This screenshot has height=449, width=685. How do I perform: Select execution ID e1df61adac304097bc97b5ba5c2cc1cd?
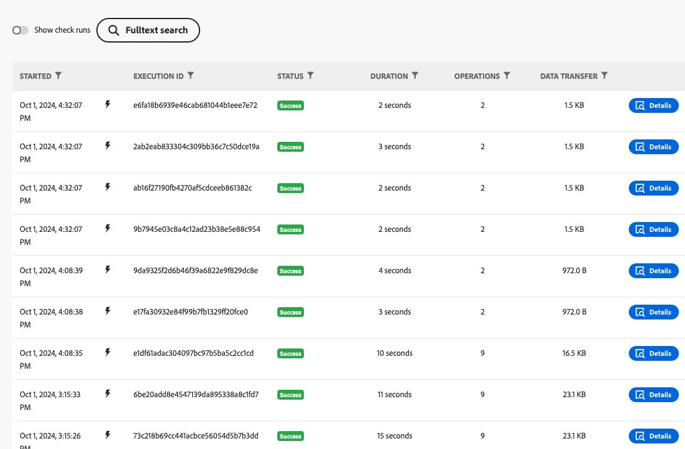click(x=193, y=353)
